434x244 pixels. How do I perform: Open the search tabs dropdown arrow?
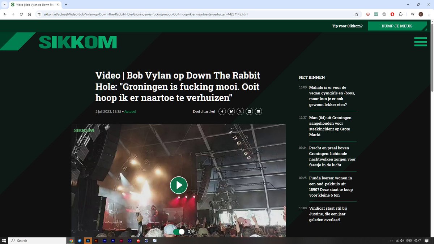pyautogui.click(x=4, y=4)
